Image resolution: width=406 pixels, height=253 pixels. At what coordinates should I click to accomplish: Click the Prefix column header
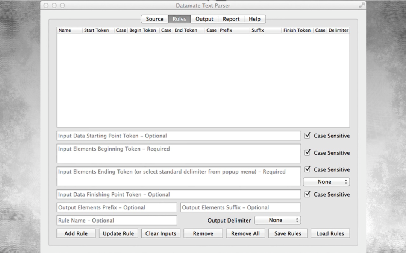point(234,30)
